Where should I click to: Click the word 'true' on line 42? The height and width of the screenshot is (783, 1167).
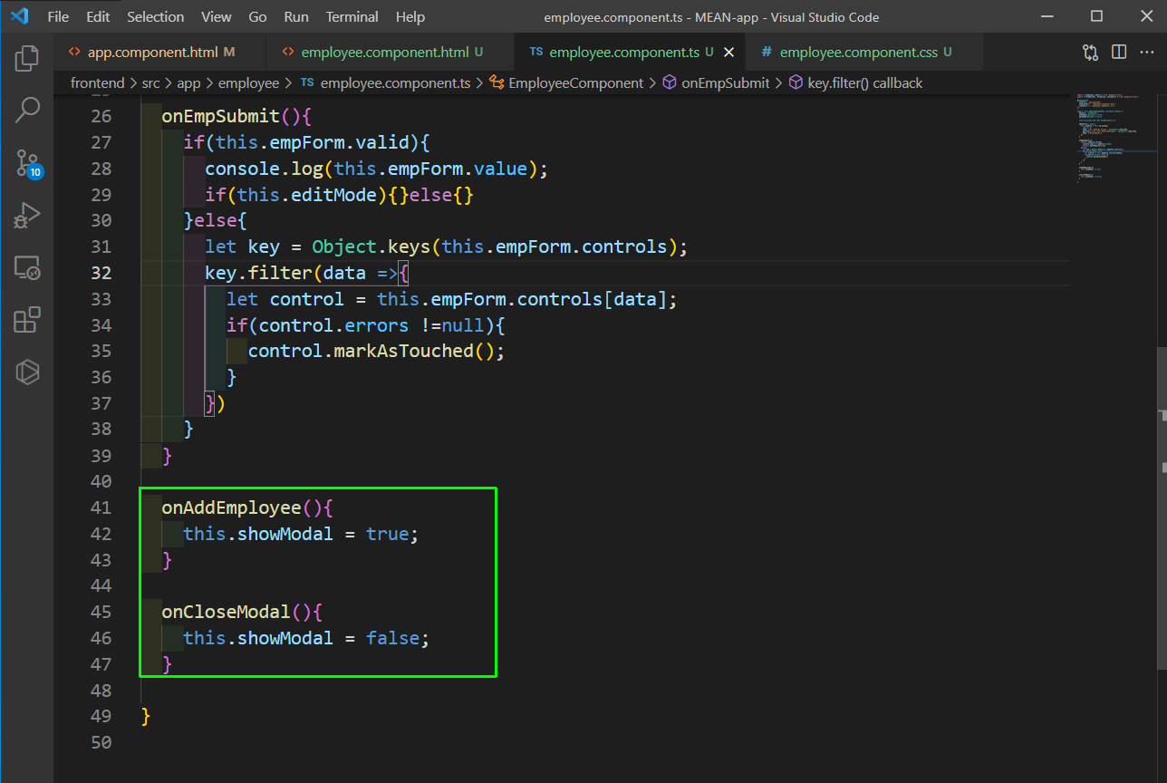pyautogui.click(x=387, y=534)
